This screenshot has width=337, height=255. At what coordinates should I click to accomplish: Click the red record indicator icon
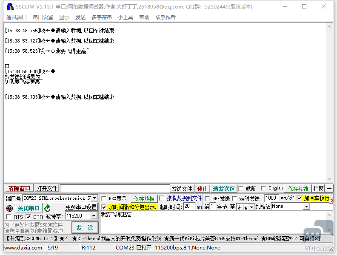coord(9,208)
